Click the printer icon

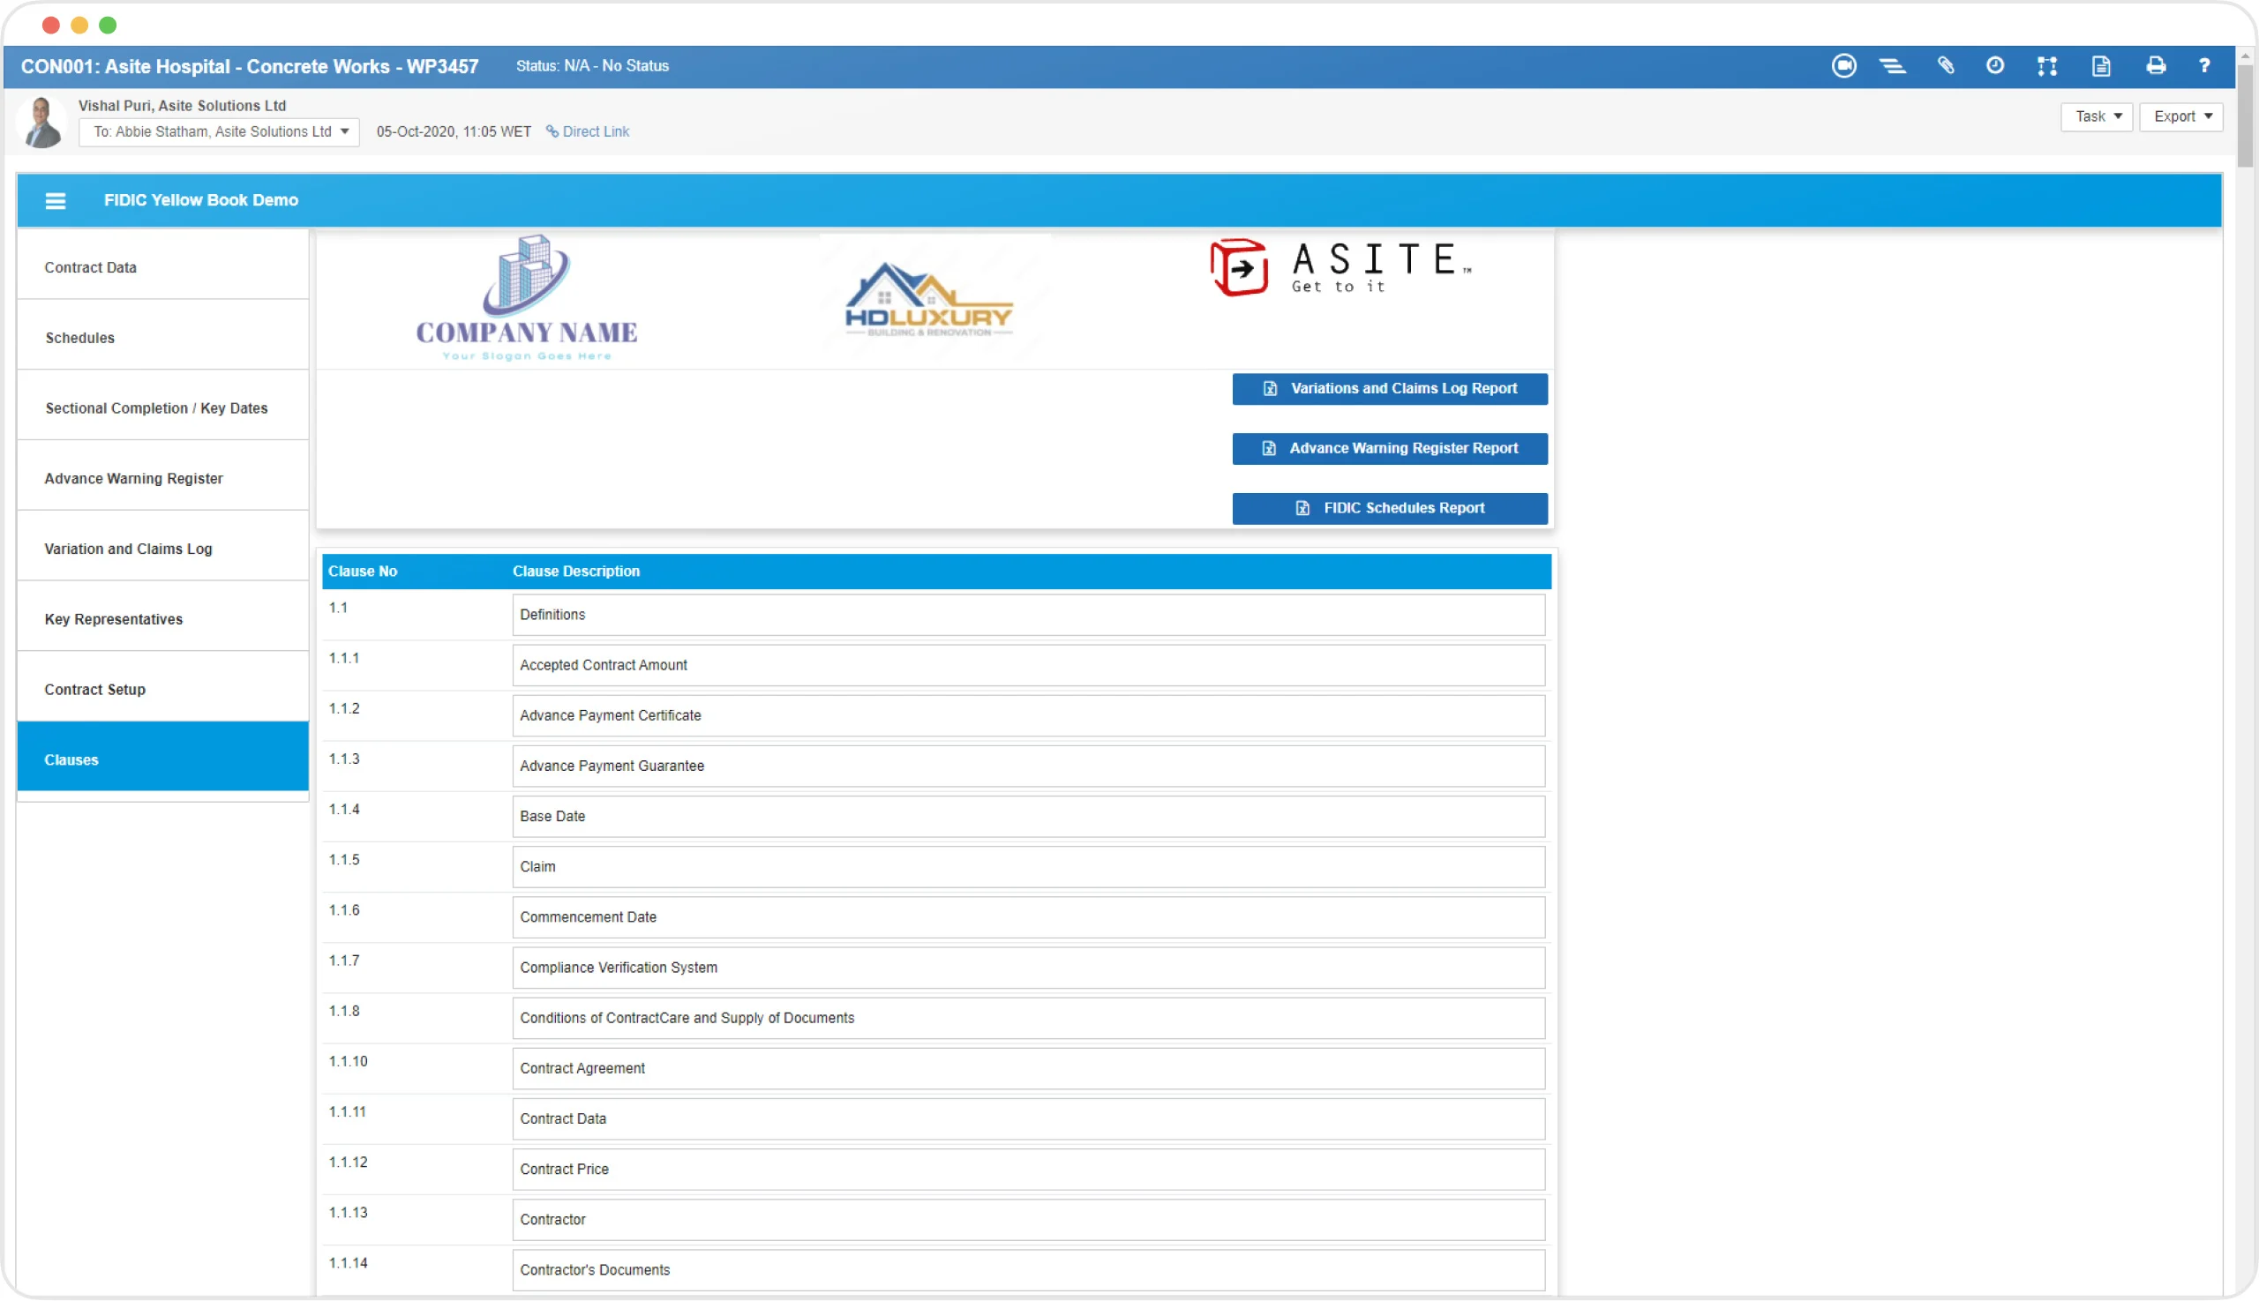tap(2155, 65)
